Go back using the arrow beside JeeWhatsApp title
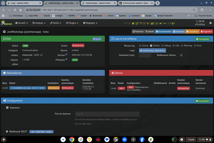Screen dimensions: 214x143 [x=4, y=32]
